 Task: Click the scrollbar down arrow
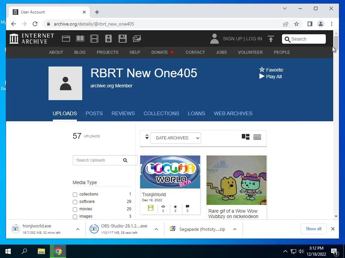pos(336,216)
